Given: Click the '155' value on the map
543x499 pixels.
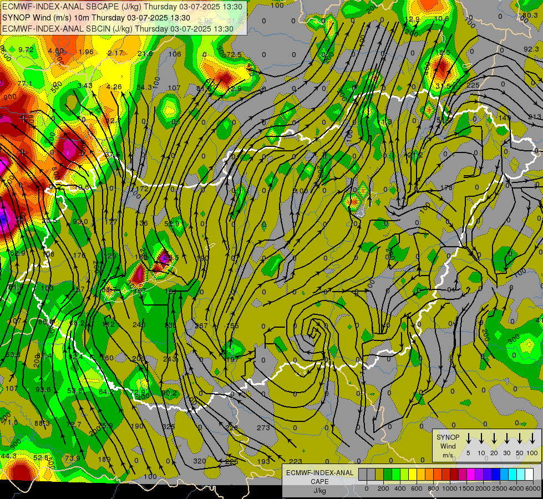Looking at the screenshot, I should click(232, 325).
